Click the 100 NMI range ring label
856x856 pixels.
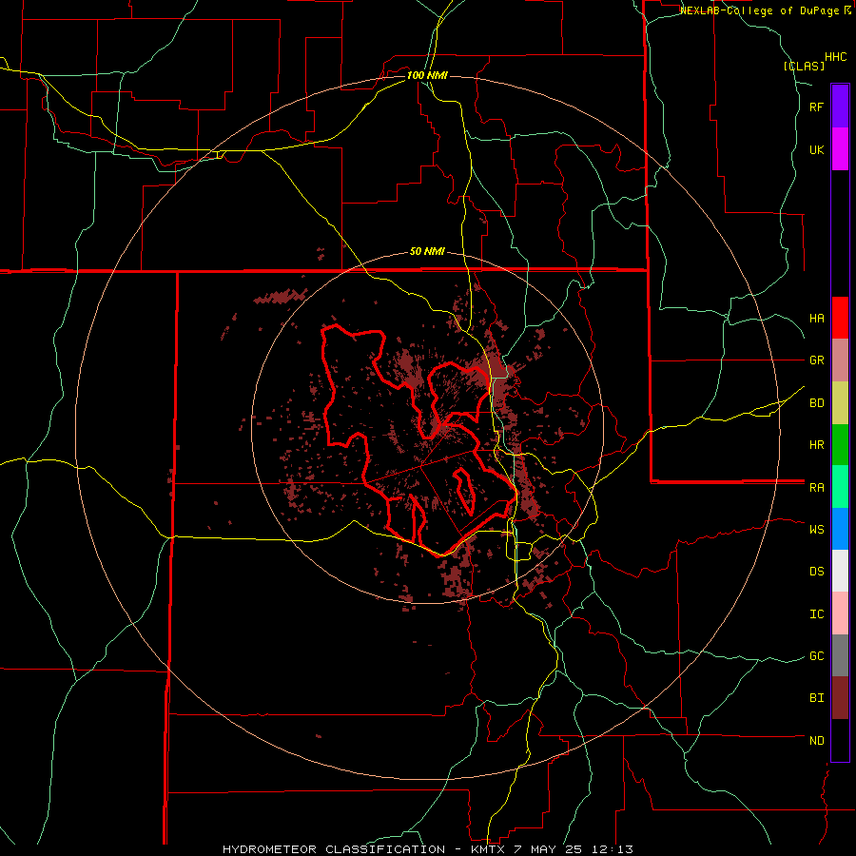point(427,75)
